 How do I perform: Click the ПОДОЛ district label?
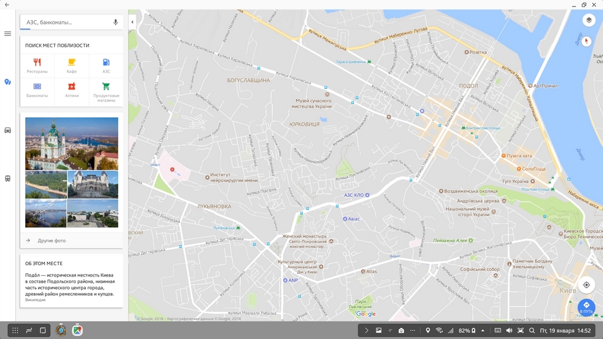click(x=468, y=86)
